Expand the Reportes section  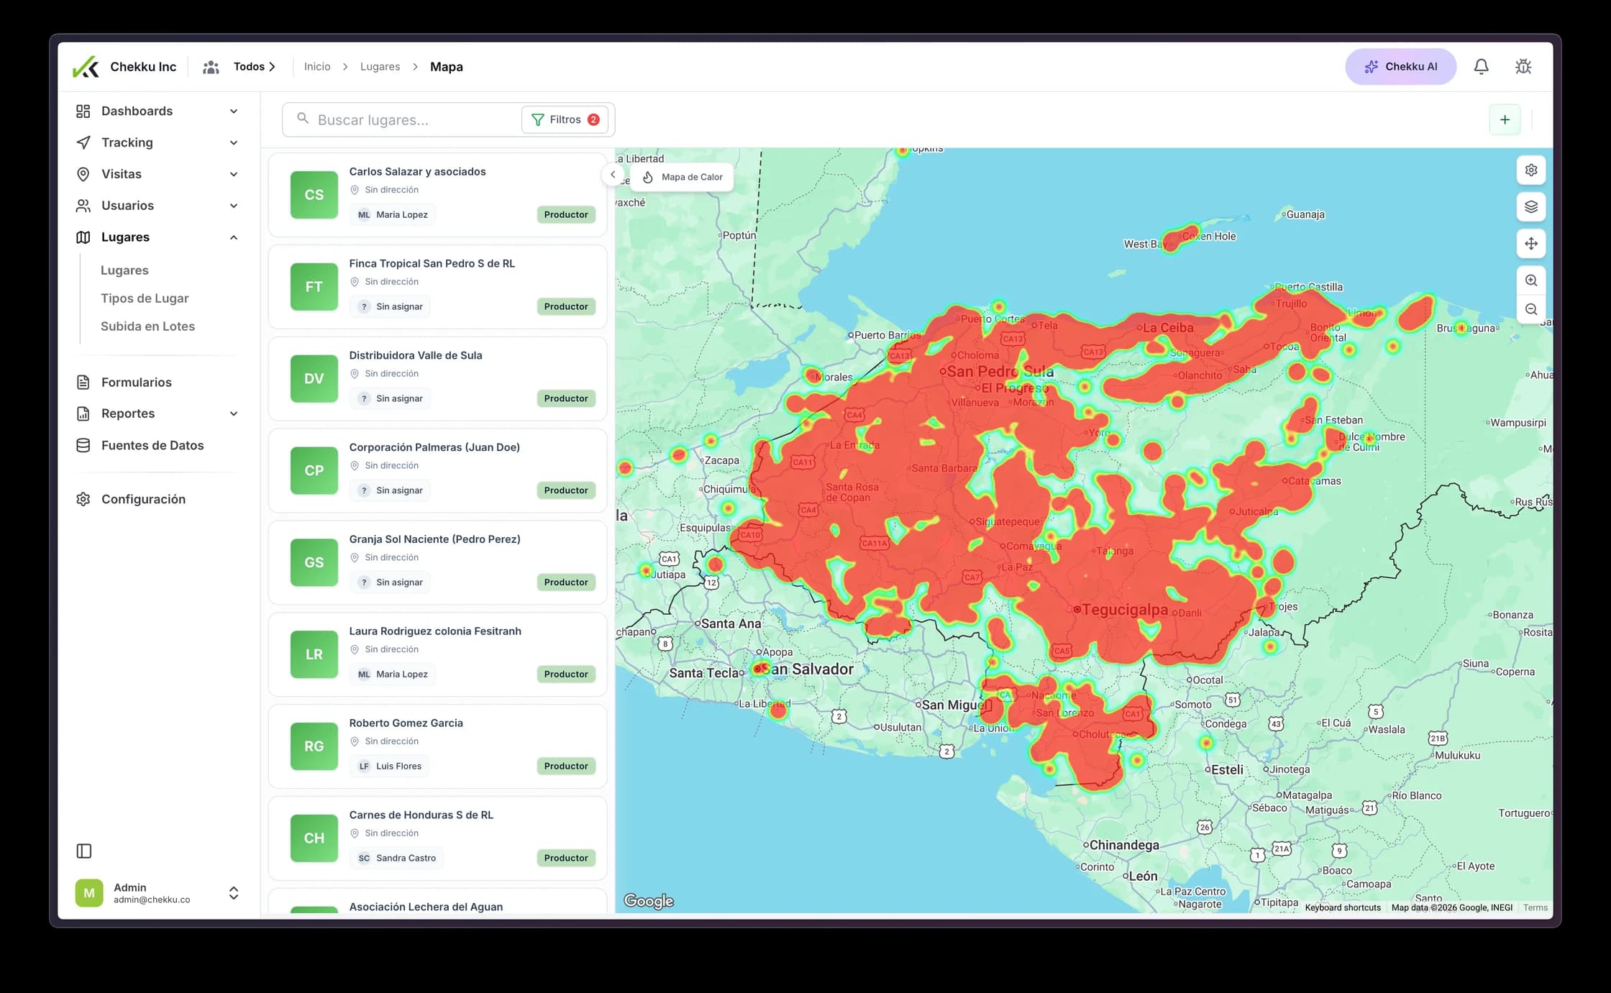point(234,413)
